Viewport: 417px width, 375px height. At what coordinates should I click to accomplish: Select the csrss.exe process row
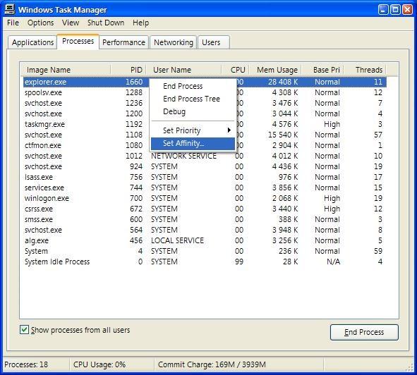pyautogui.click(x=205, y=209)
